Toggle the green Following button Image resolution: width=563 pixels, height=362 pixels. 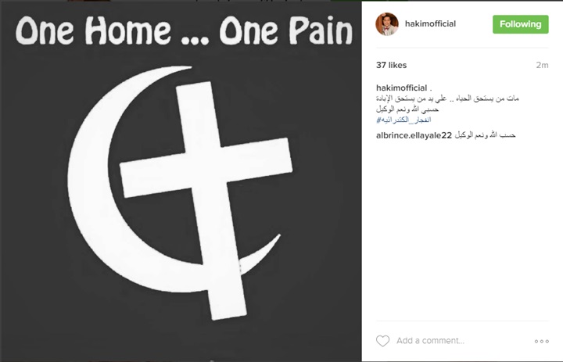click(x=520, y=24)
